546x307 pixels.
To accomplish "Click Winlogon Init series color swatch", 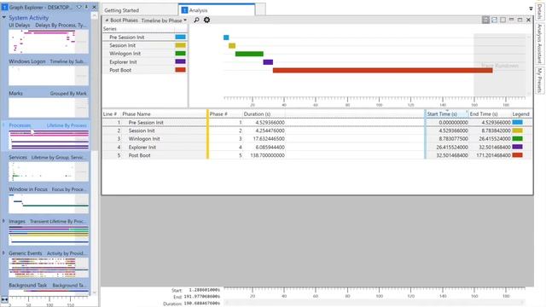I will (x=180, y=53).
